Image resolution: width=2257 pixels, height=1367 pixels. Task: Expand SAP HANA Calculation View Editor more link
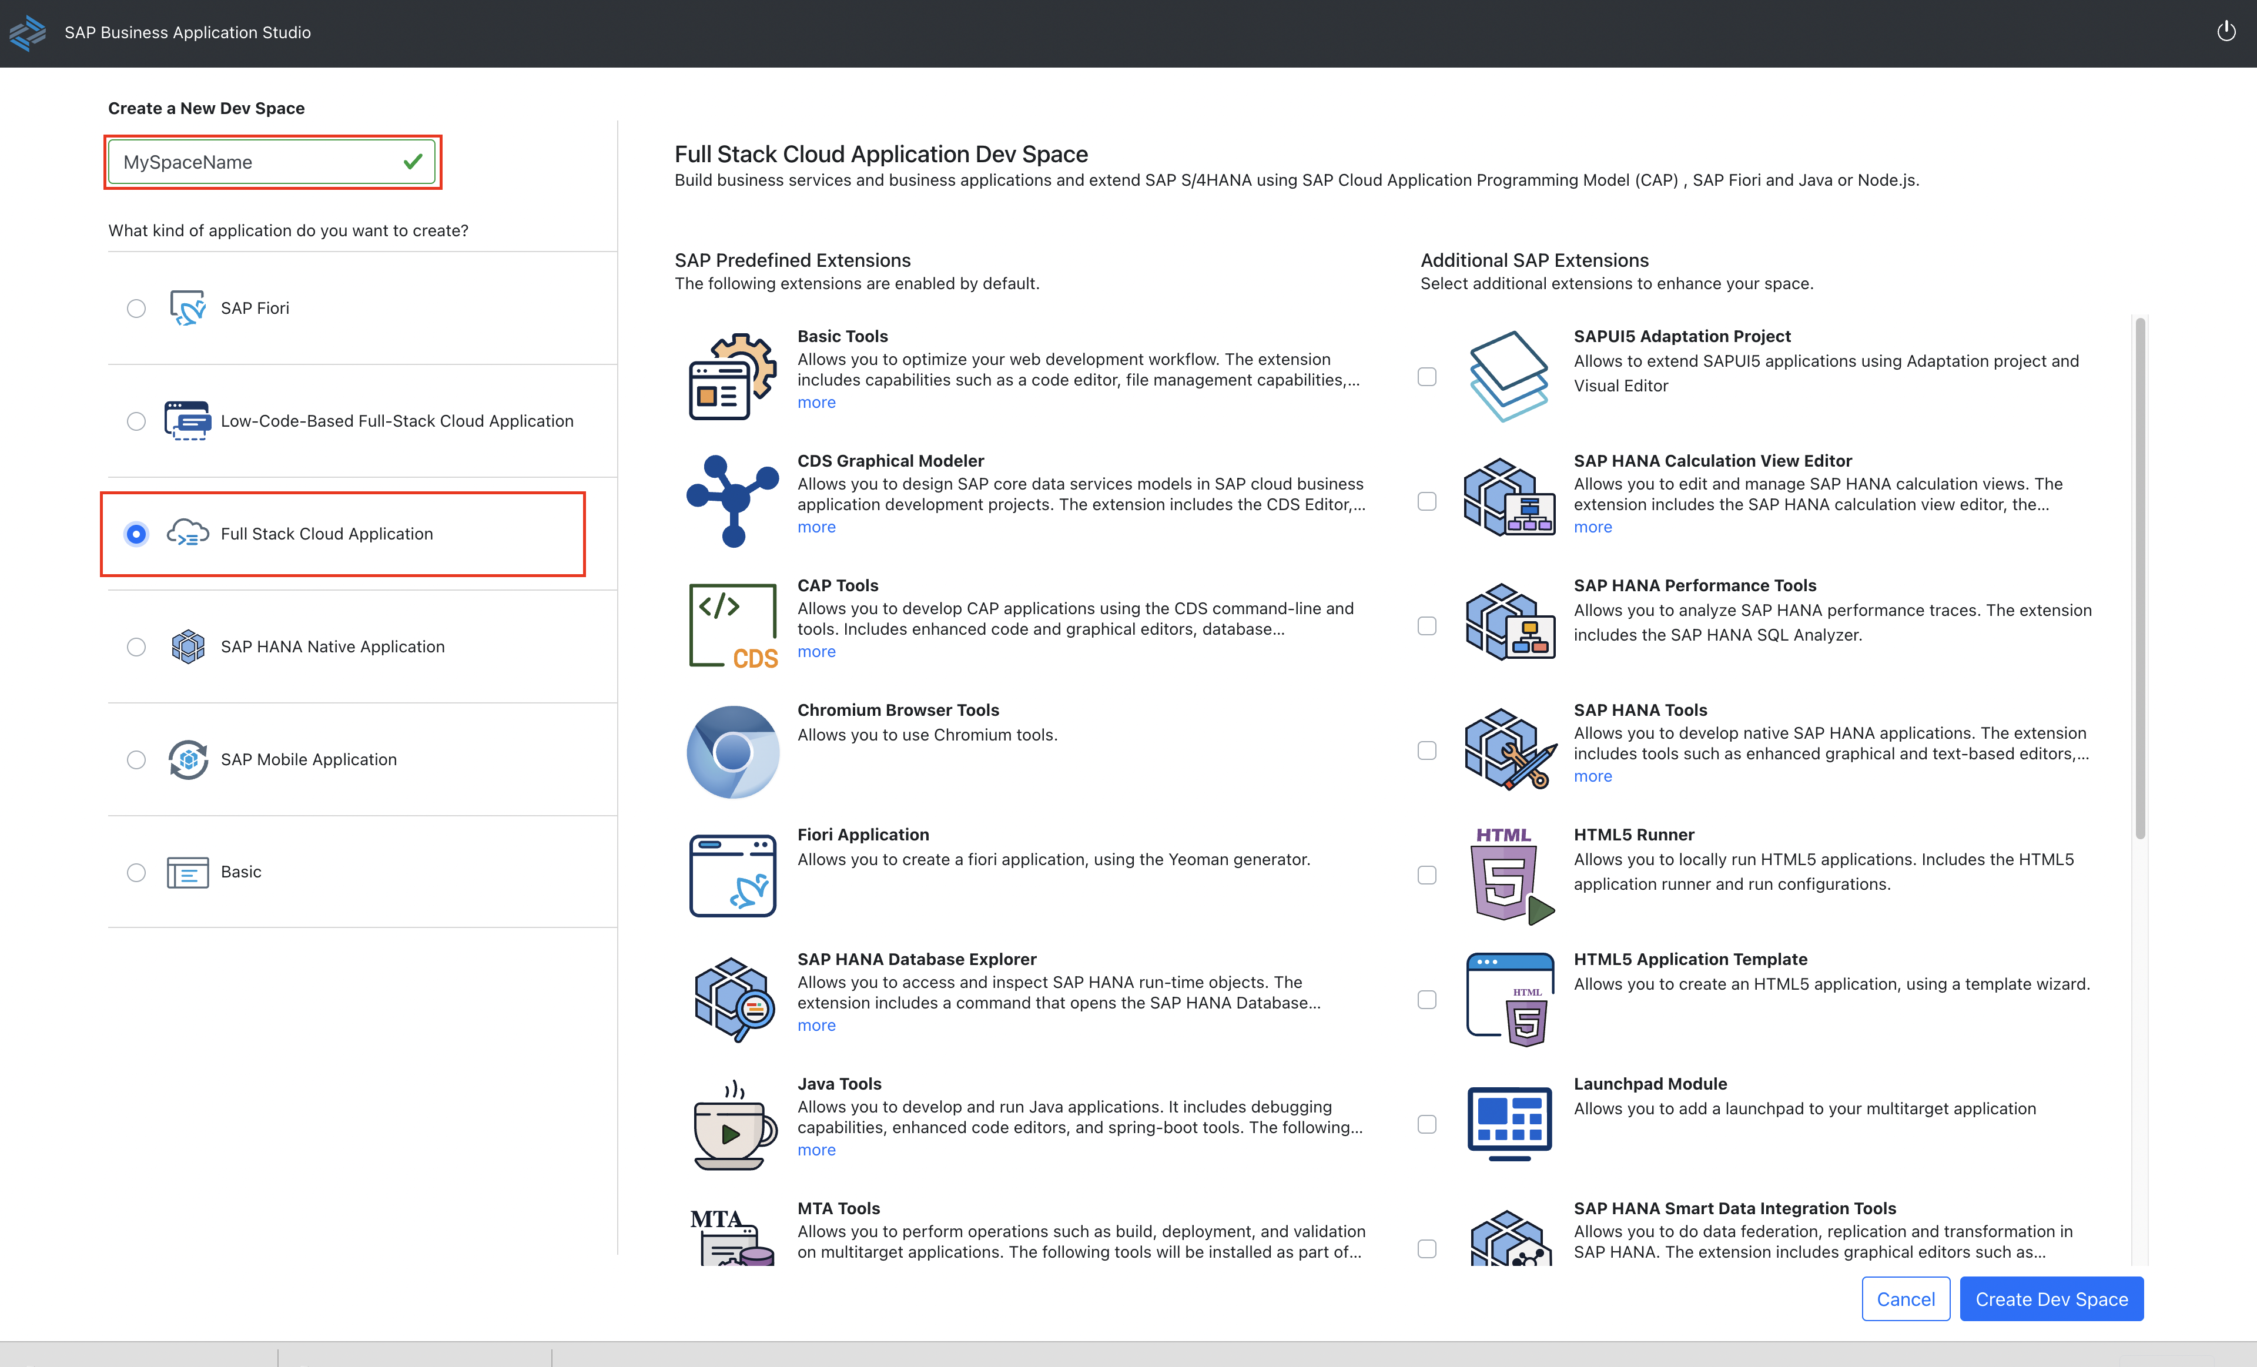pos(1593,527)
